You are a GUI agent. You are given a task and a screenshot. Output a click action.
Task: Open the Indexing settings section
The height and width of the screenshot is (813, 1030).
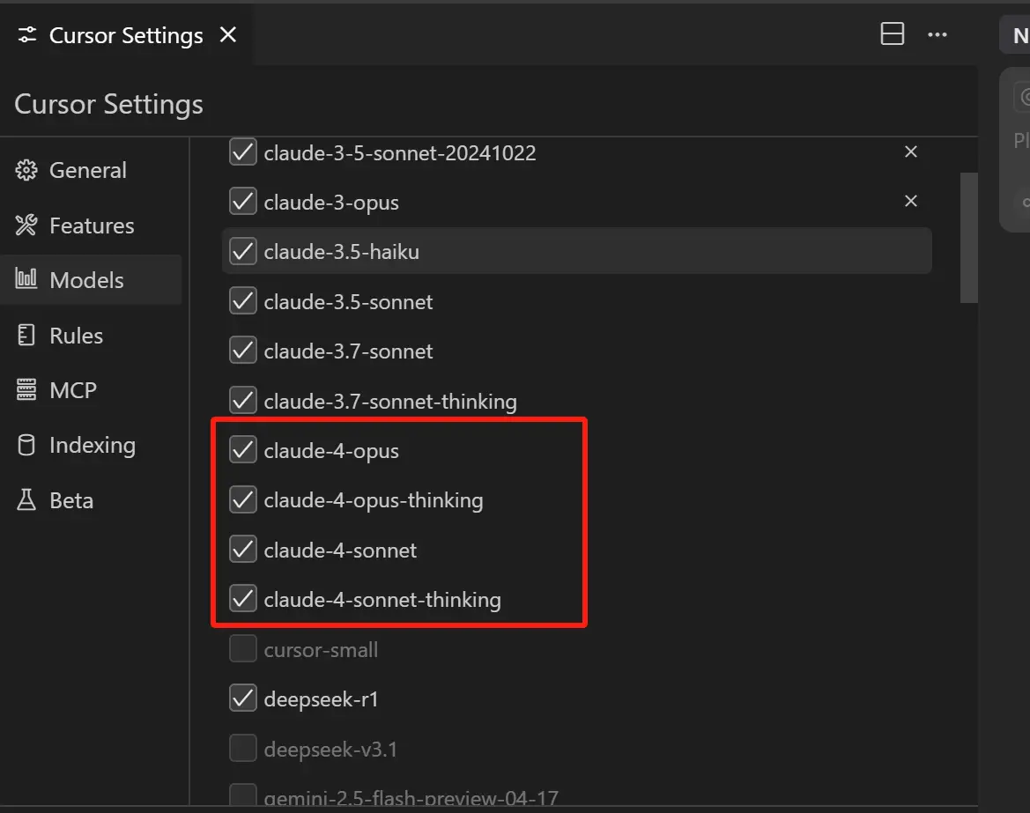pos(92,445)
